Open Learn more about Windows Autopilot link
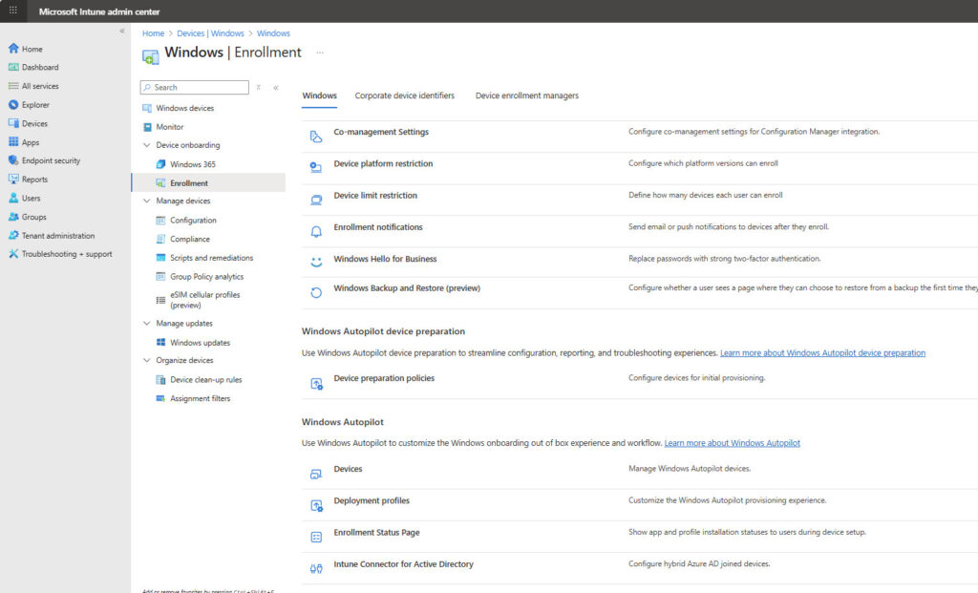 coord(732,443)
